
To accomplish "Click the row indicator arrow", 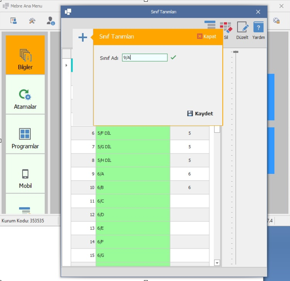I will click(66, 65).
